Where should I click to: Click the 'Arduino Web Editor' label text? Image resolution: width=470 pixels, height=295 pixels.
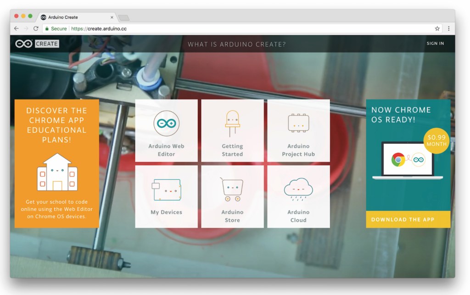pyautogui.click(x=166, y=150)
